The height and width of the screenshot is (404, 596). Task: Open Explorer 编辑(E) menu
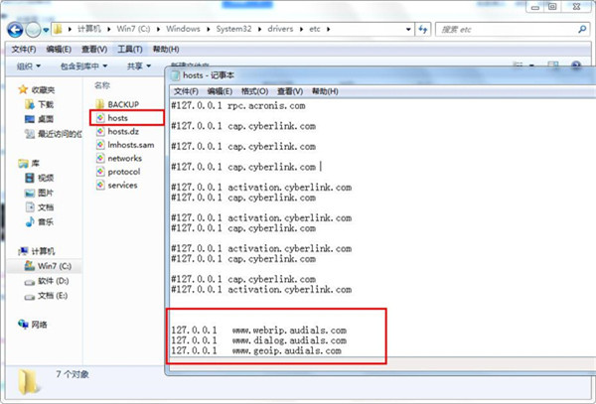point(59,50)
